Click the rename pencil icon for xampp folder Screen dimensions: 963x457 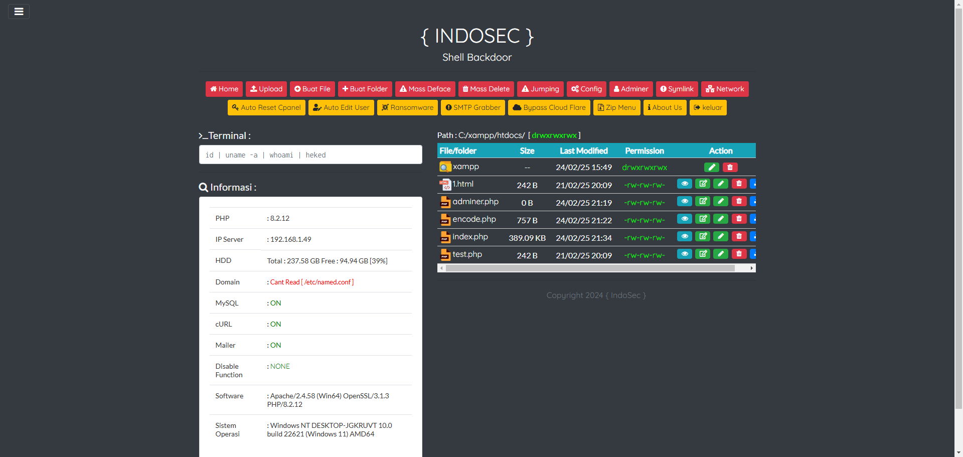(x=711, y=167)
